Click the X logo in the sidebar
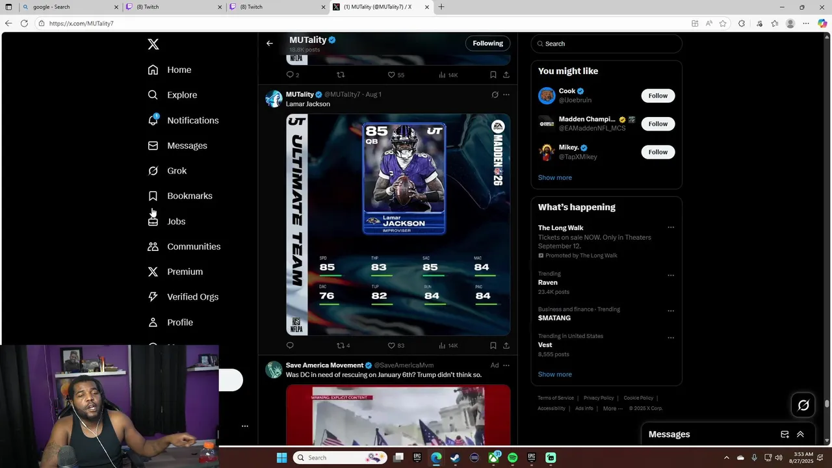The image size is (832, 468). point(153,44)
